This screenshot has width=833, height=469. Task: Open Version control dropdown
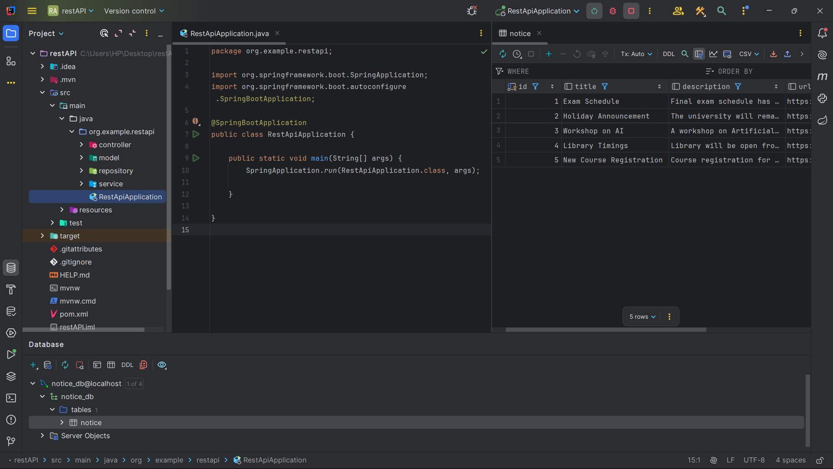(134, 11)
